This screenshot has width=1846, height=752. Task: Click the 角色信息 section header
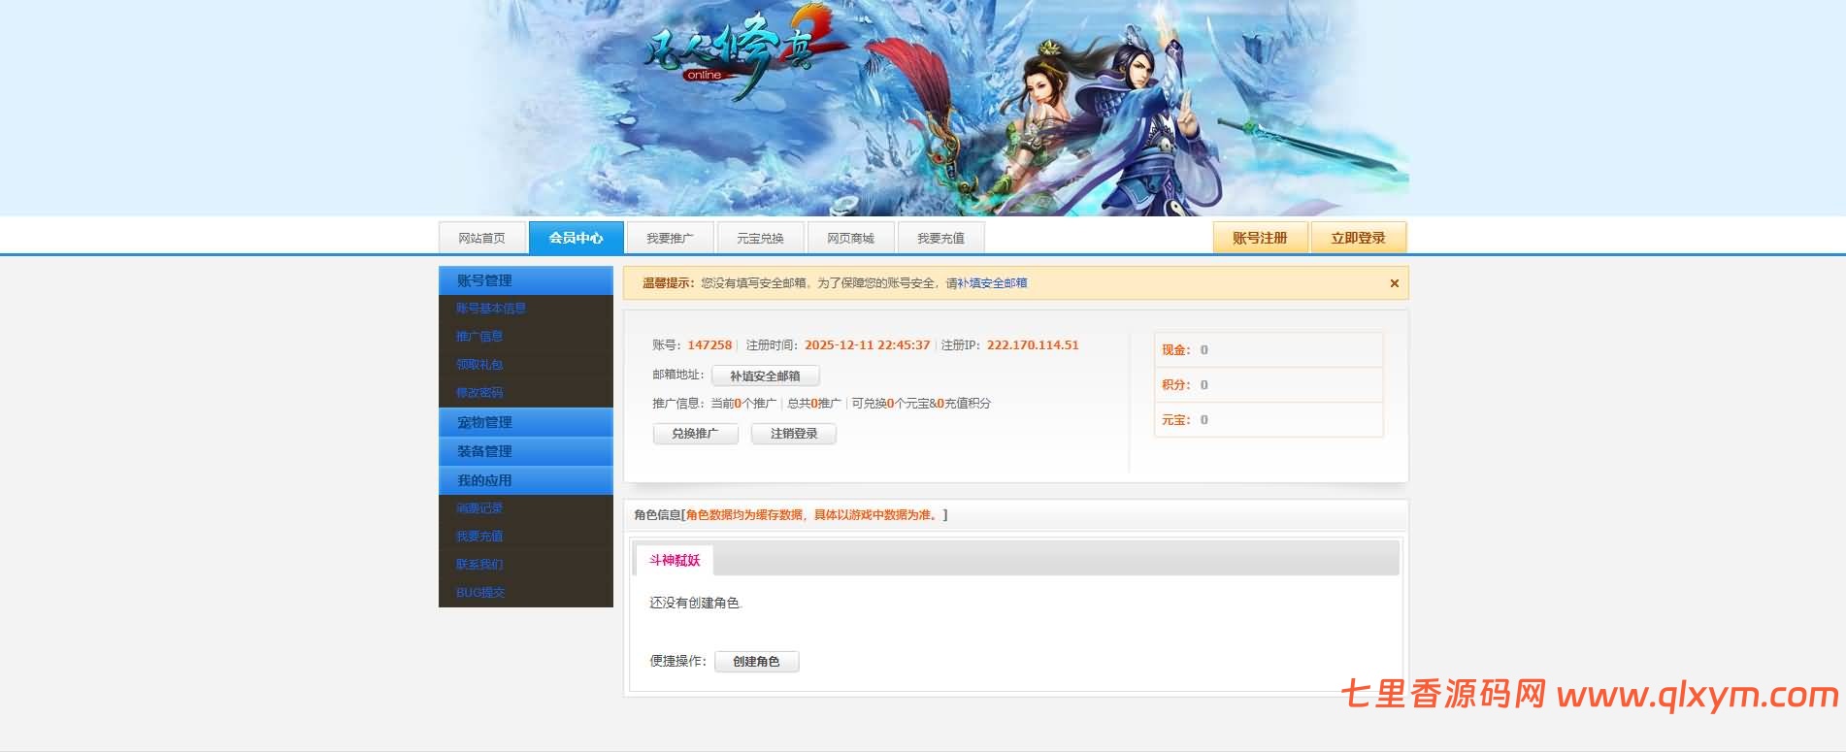tap(1015, 515)
